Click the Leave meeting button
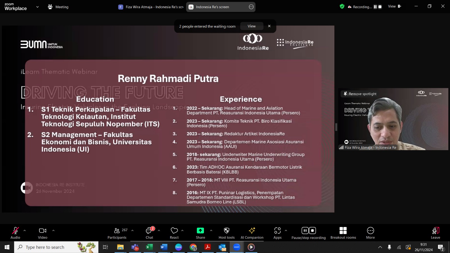The width and height of the screenshot is (450, 253). pos(435,233)
